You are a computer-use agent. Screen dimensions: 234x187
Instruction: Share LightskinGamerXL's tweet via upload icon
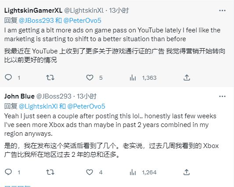click(x=187, y=78)
